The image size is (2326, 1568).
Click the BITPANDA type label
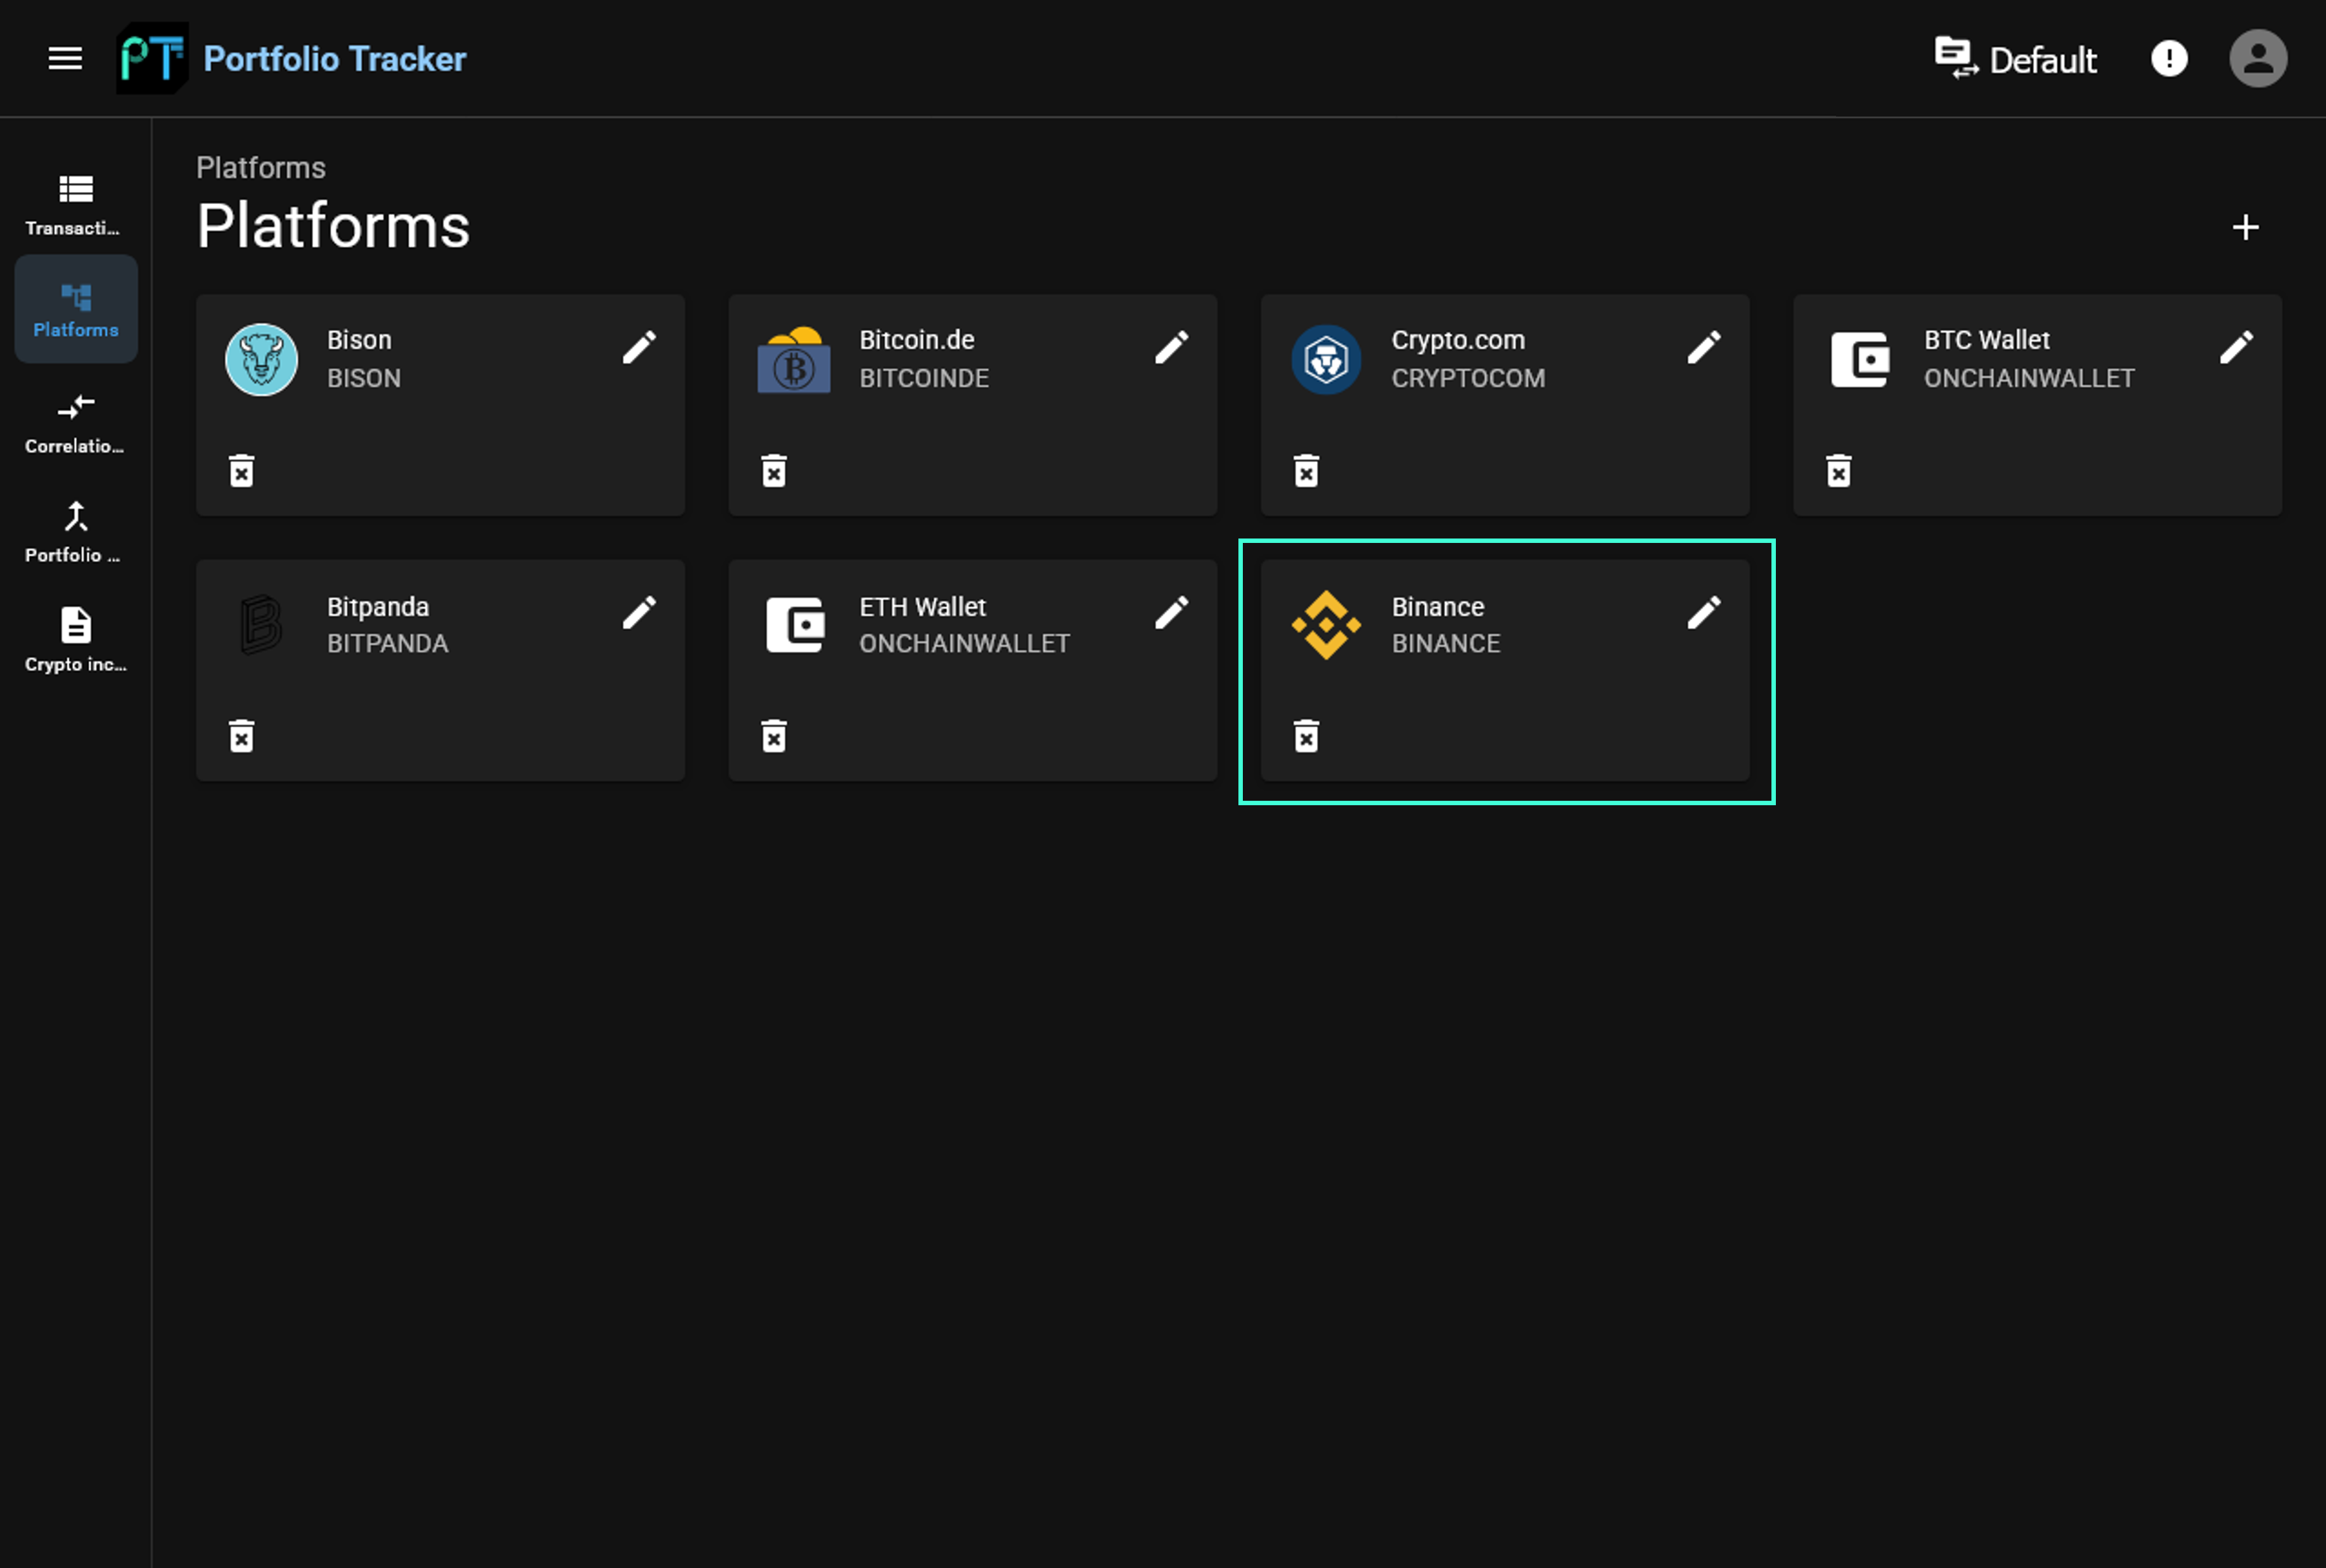(x=387, y=643)
